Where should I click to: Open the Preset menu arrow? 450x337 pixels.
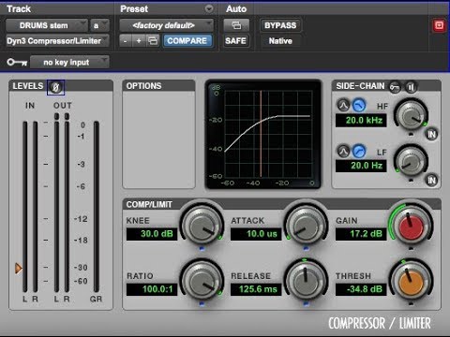point(209,8)
